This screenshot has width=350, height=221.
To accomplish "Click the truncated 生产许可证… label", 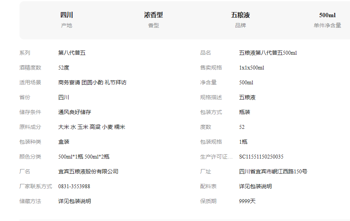I will click(x=216, y=157).
